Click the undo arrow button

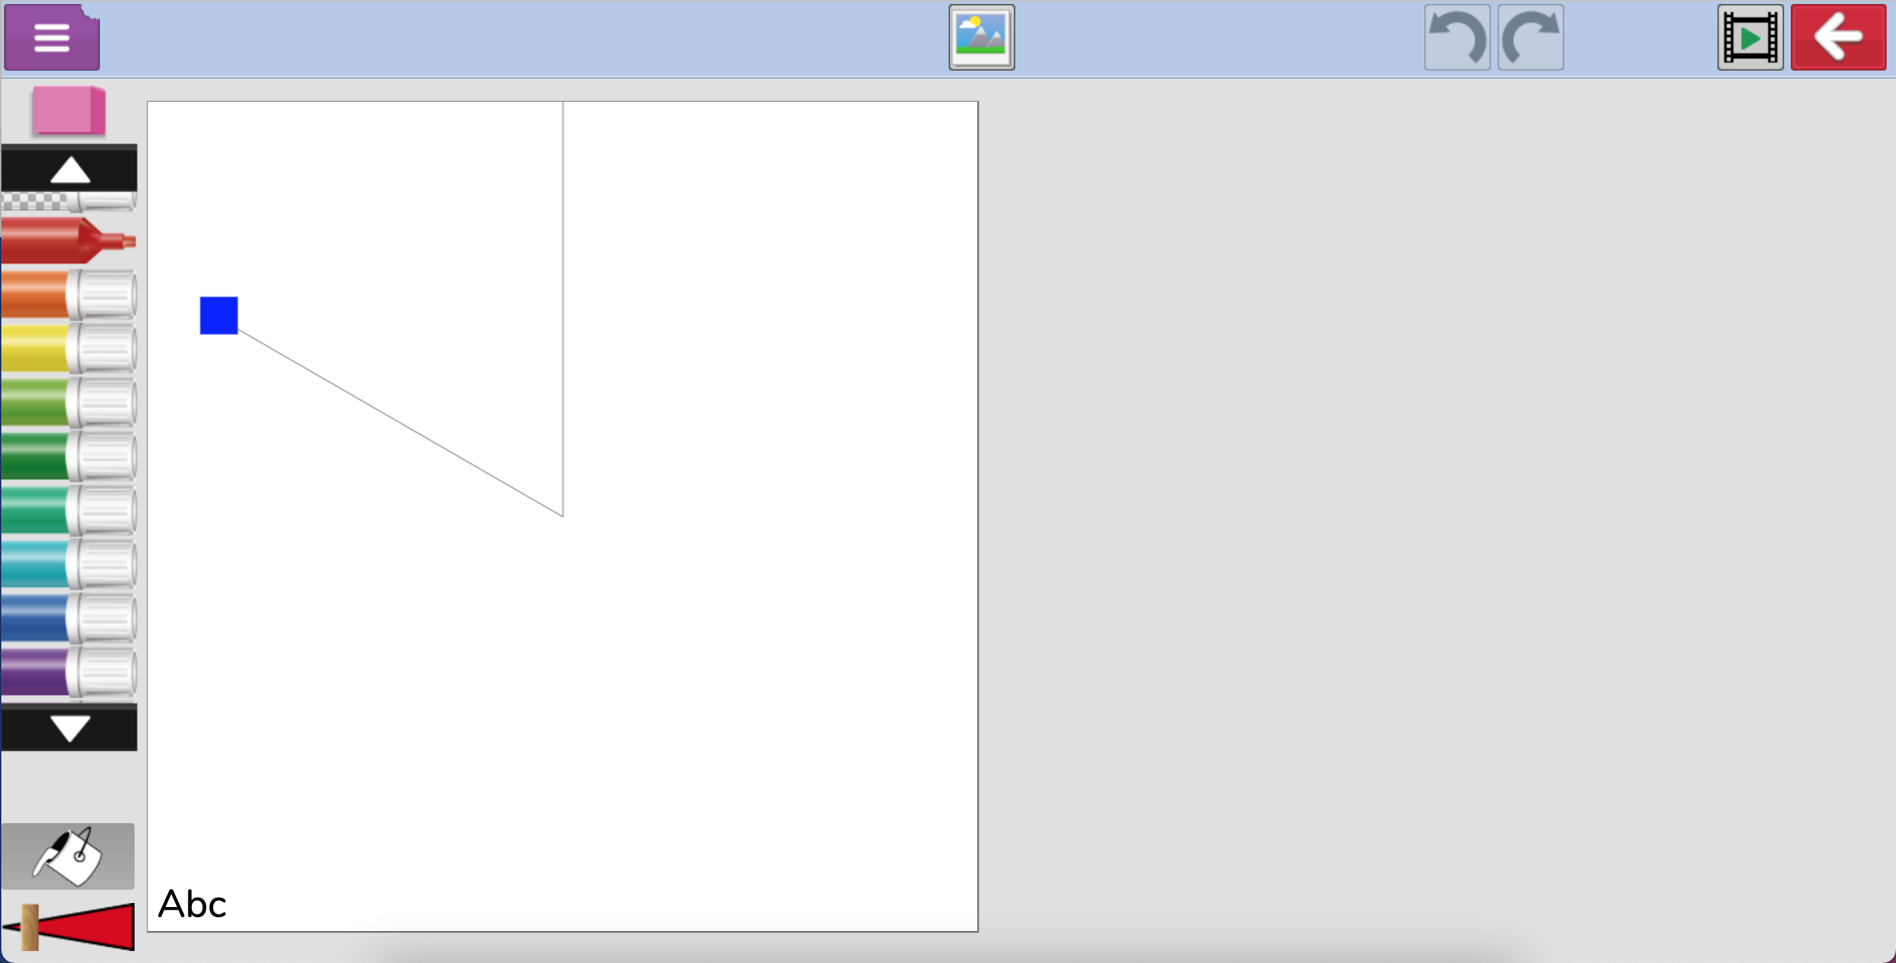pos(1456,37)
